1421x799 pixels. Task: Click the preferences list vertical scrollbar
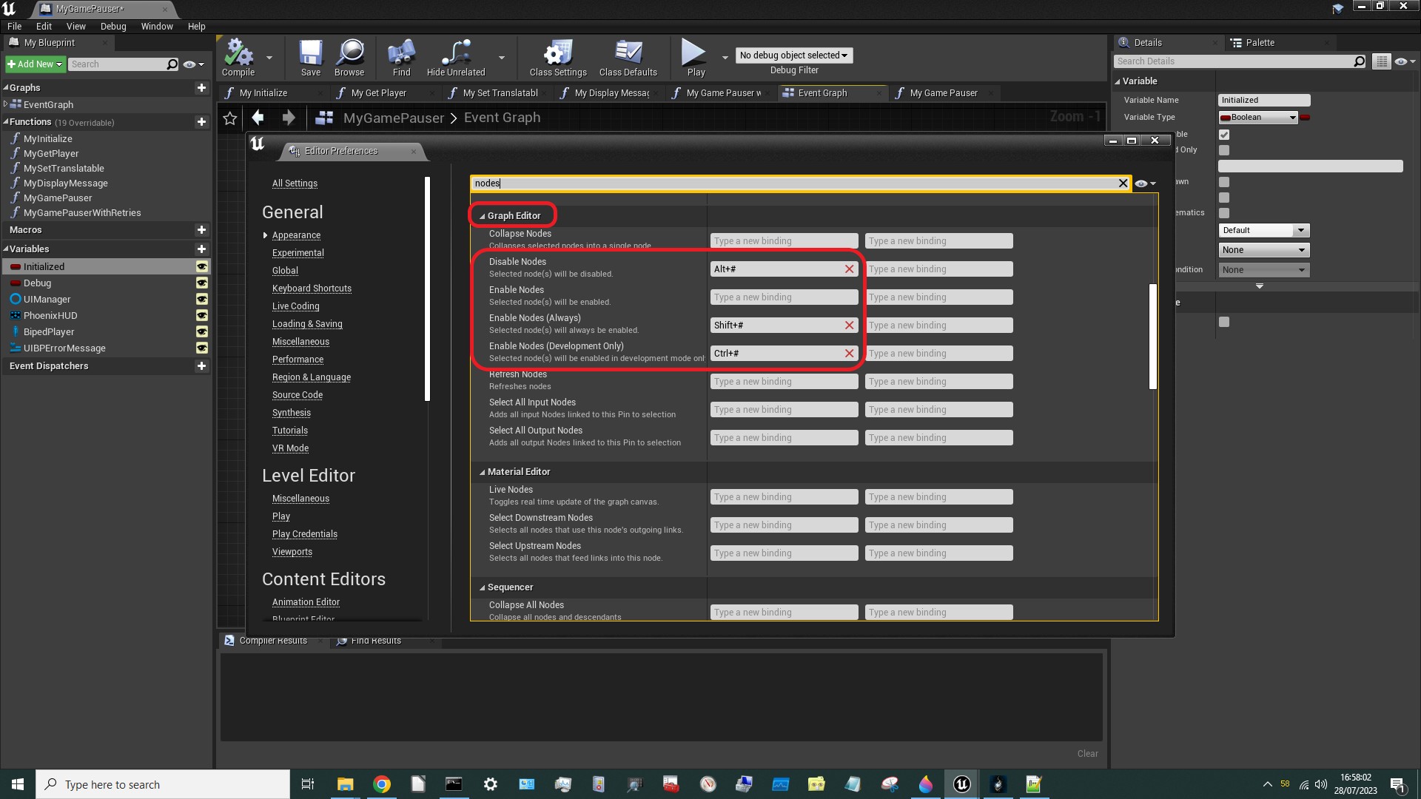pos(1152,337)
